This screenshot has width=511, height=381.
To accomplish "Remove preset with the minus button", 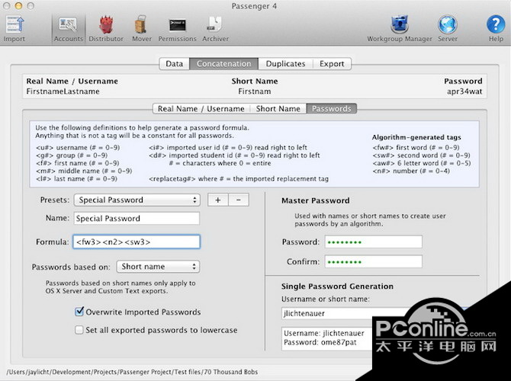I will pos(239,200).
